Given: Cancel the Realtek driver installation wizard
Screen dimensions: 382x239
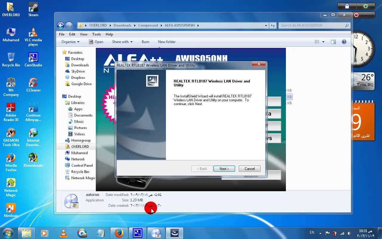Looking at the screenshot, I should [249, 169].
